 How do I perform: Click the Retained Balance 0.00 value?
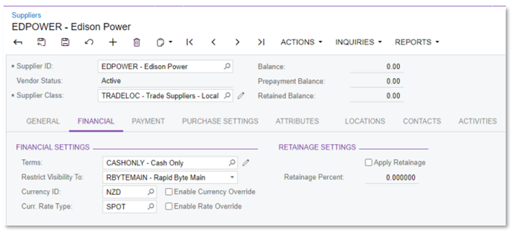(393, 96)
